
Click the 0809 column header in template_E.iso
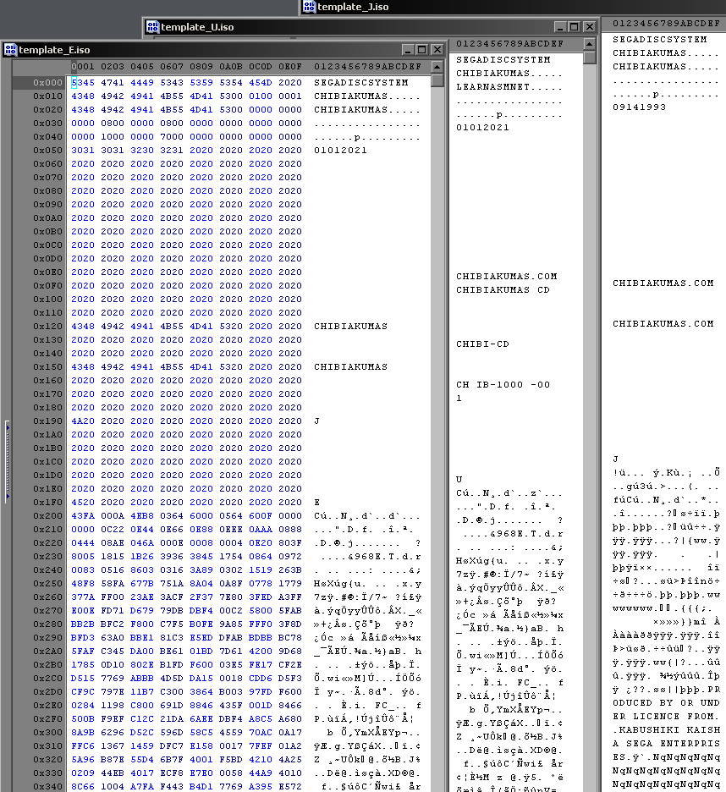(201, 67)
